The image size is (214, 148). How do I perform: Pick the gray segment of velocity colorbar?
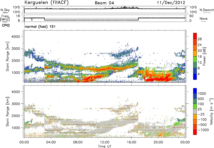tap(195, 112)
